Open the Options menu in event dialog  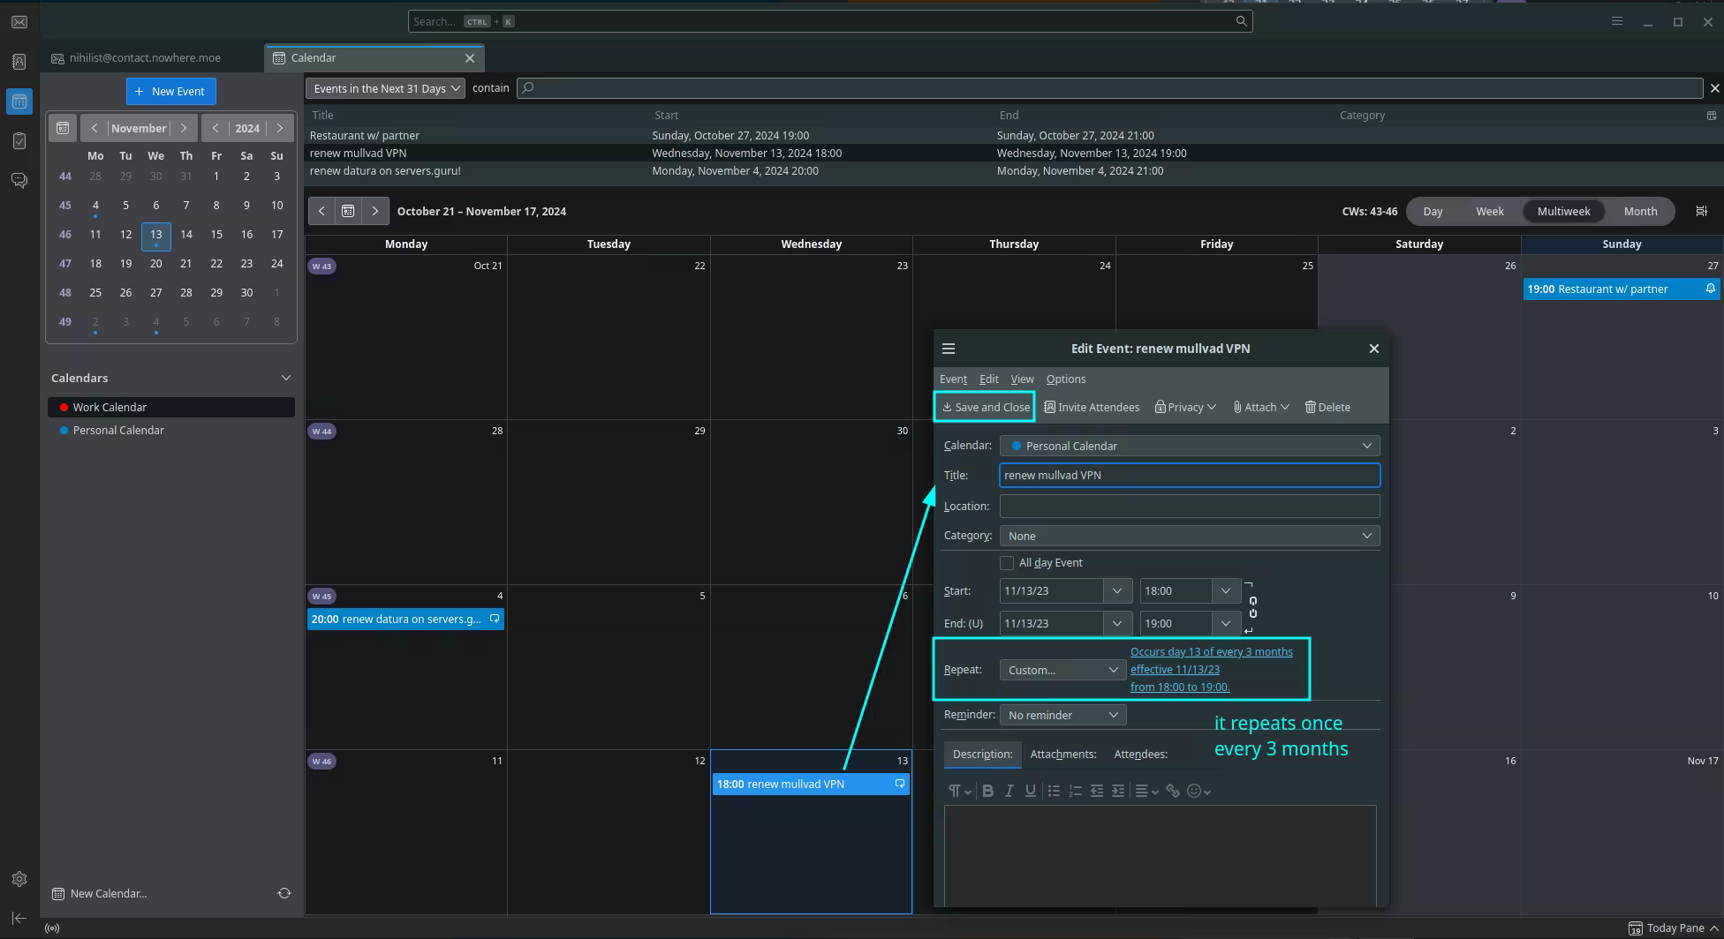tap(1065, 379)
